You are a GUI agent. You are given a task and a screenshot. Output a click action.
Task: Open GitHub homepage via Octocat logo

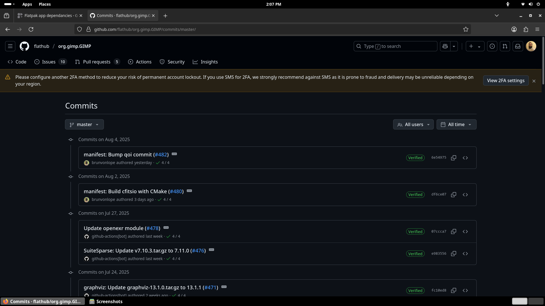[x=24, y=46]
